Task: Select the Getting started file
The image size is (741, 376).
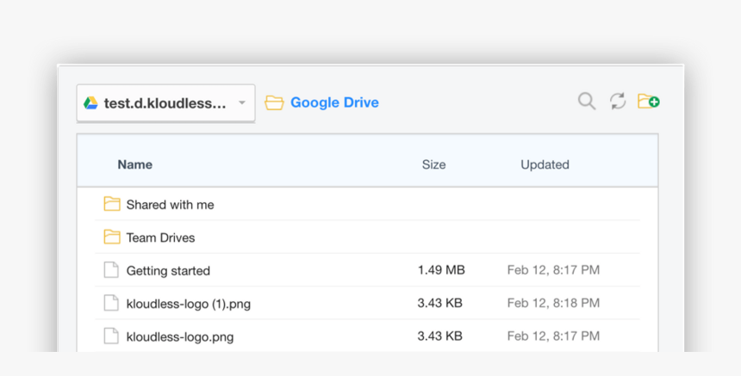Action: point(168,271)
